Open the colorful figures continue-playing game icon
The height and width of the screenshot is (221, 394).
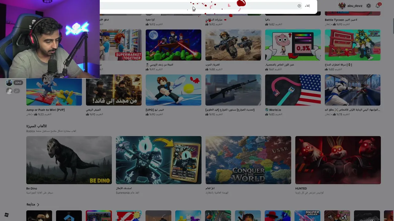click(188, 215)
